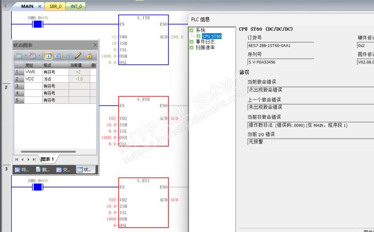
Task: Click network number 3 in the margin
Action: point(6,169)
